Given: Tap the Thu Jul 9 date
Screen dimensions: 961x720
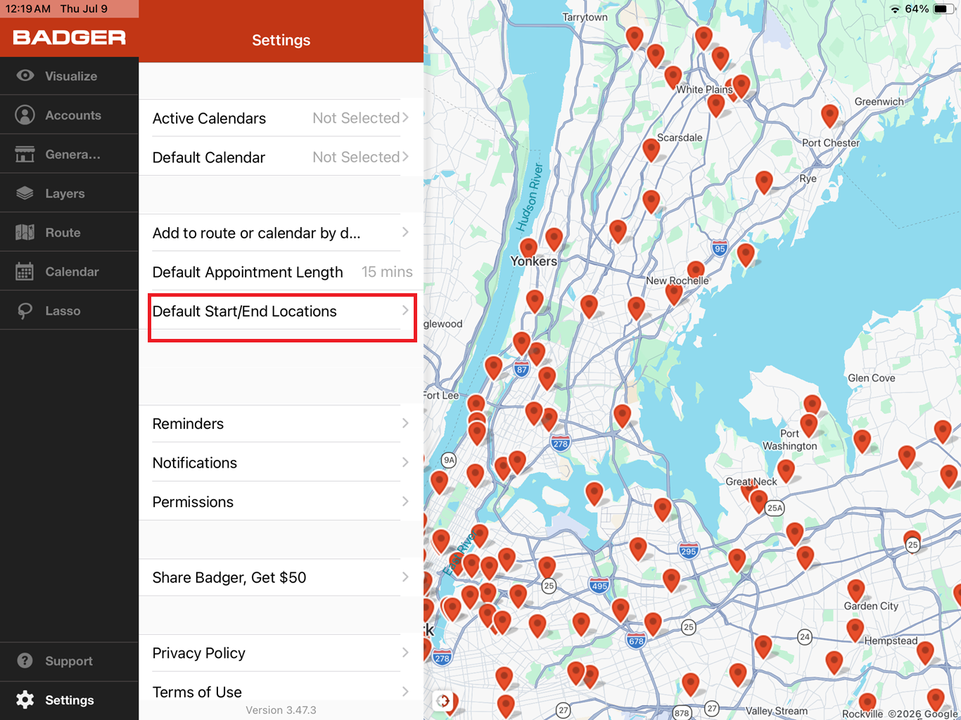Looking at the screenshot, I should pyautogui.click(x=84, y=9).
